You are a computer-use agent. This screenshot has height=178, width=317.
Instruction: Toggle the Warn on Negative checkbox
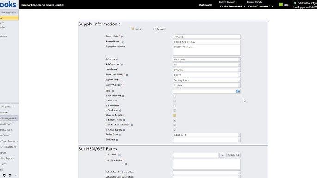[x=175, y=115]
